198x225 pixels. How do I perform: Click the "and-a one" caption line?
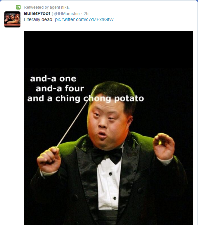pyautogui.click(x=53, y=79)
